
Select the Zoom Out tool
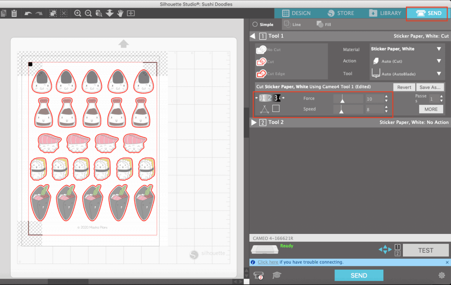[88, 13]
